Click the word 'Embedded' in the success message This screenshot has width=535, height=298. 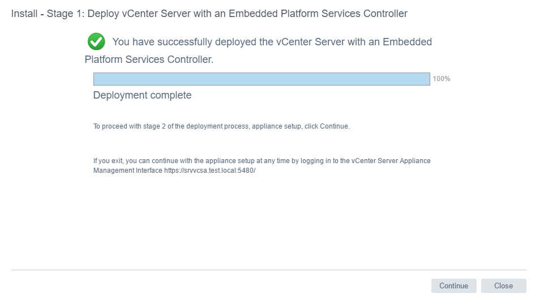(x=408, y=42)
